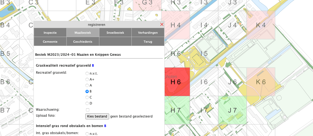
Task: Click the orange K6 map grid cell
Action: pos(260,82)
